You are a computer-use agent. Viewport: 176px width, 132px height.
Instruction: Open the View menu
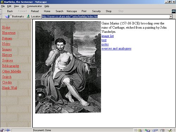click(16, 6)
